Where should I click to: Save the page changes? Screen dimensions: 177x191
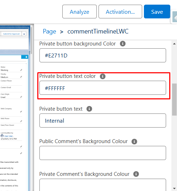tap(157, 12)
